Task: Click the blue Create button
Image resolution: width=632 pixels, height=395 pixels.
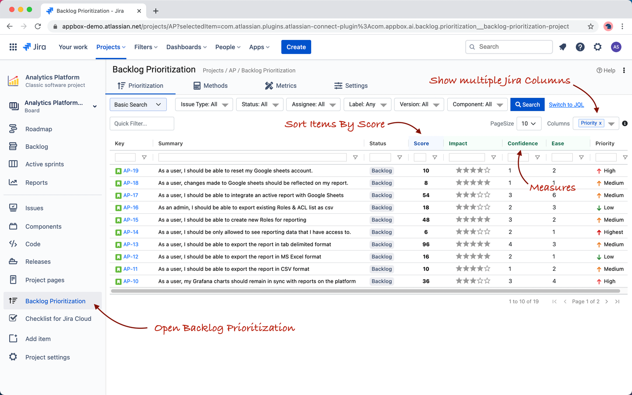Action: (x=296, y=47)
